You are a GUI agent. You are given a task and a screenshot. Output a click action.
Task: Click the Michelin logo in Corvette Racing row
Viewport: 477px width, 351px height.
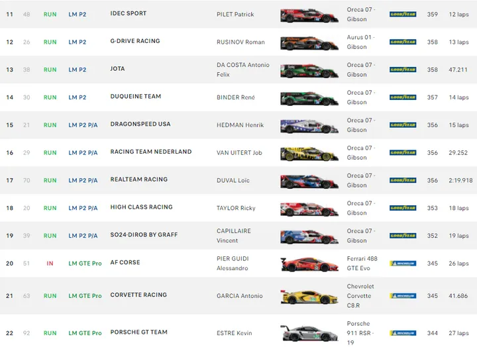click(x=403, y=295)
